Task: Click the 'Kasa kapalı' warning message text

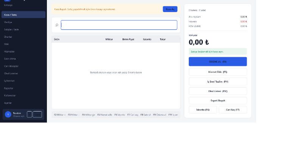Action: pos(85,9)
